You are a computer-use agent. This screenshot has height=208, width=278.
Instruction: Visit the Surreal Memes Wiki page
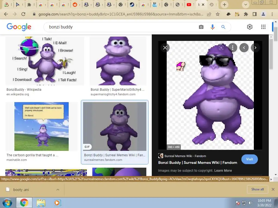pyautogui.click(x=249, y=159)
